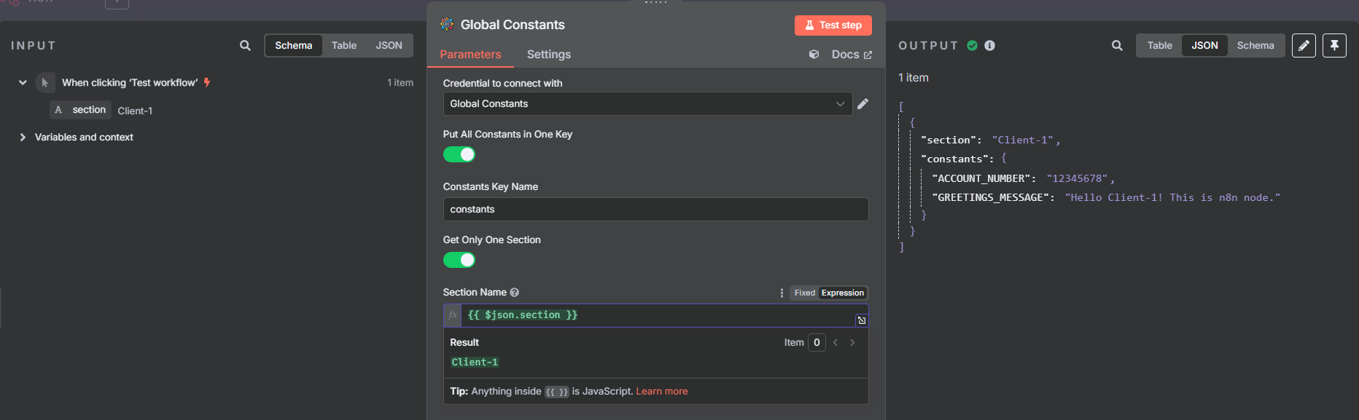Click the 'Client-1' value in input schema
Screen dimensions: 1359x420
pos(135,111)
